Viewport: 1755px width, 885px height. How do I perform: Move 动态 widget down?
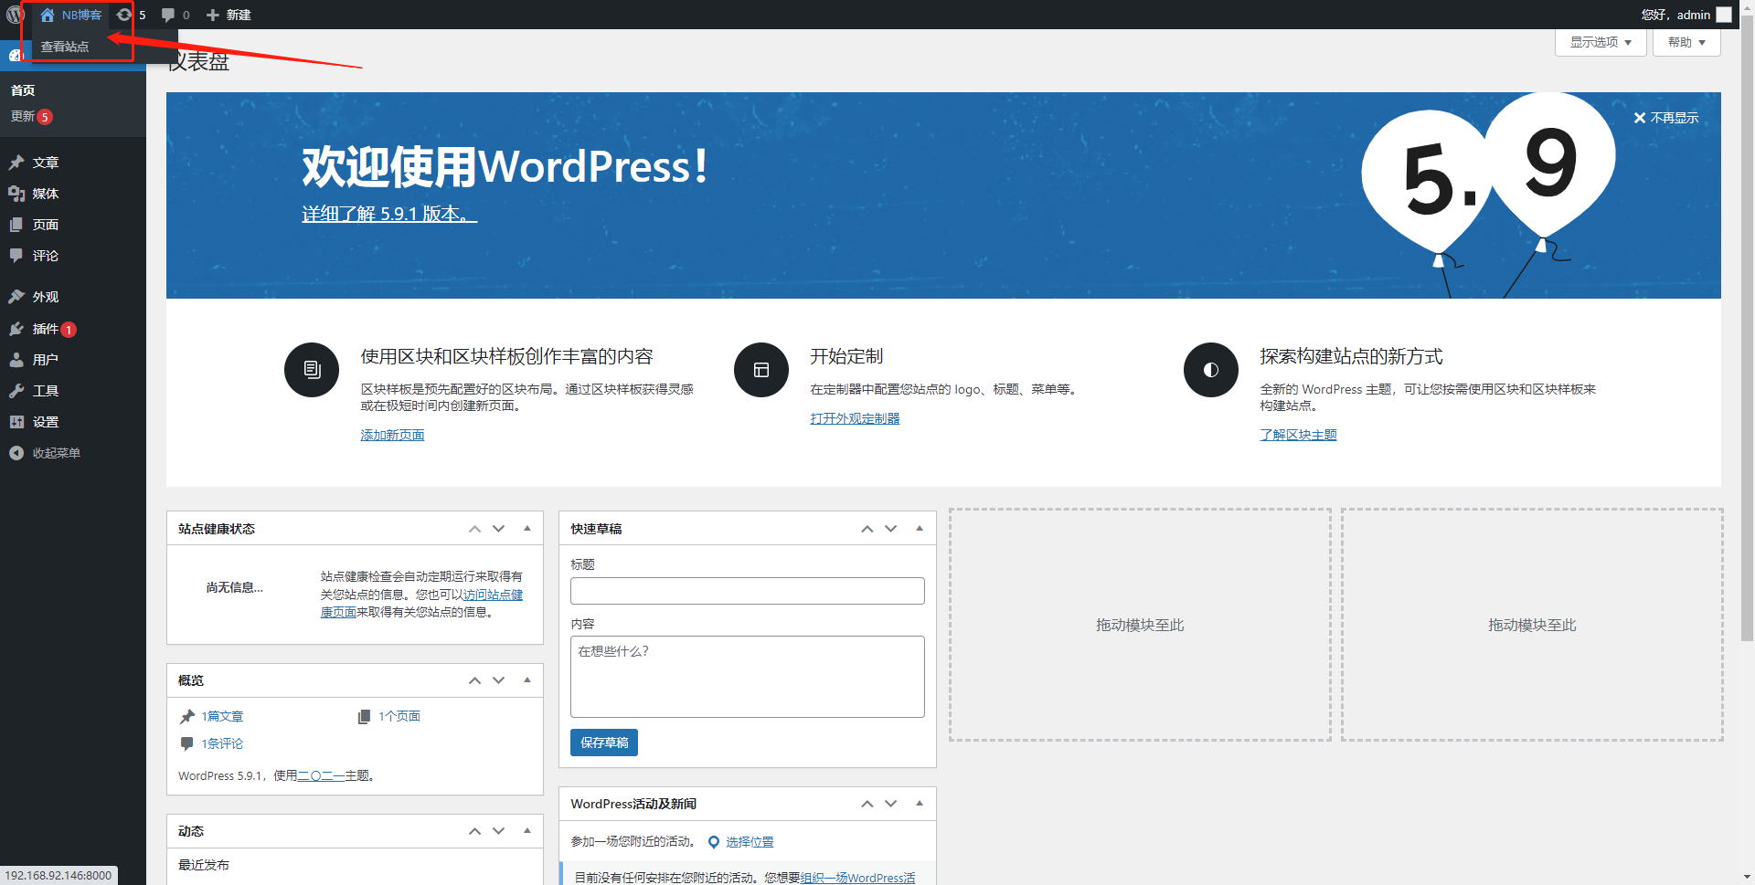498,831
